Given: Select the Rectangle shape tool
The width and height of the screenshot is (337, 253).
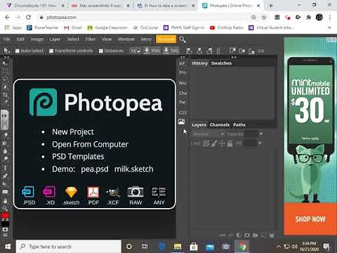Looking at the screenshot, I should click(5, 192).
